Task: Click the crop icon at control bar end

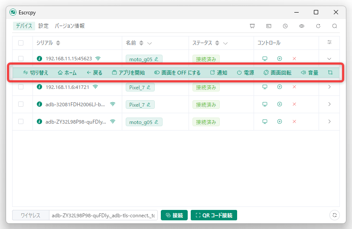Action: point(330,72)
